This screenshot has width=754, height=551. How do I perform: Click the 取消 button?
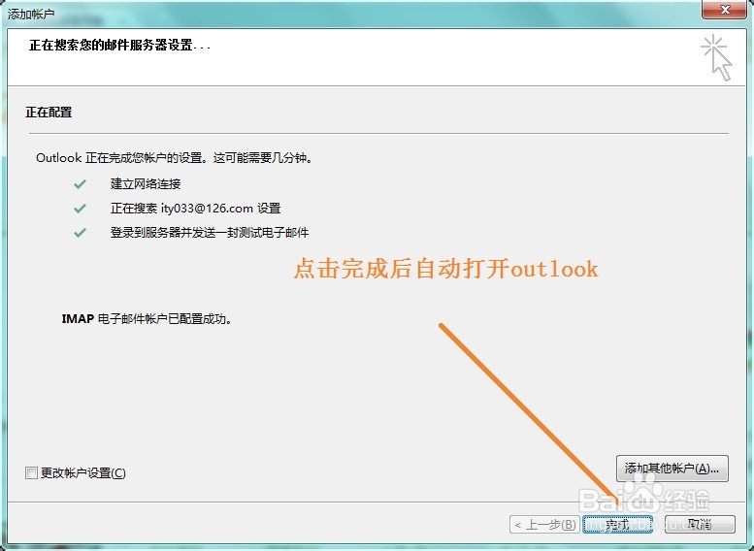[700, 524]
